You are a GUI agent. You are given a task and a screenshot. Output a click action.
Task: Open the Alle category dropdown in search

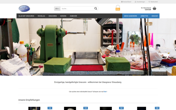tap(57, 9)
